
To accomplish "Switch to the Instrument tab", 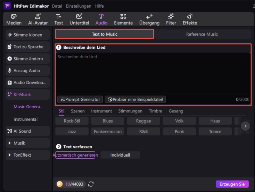I will pyautogui.click(x=101, y=111).
